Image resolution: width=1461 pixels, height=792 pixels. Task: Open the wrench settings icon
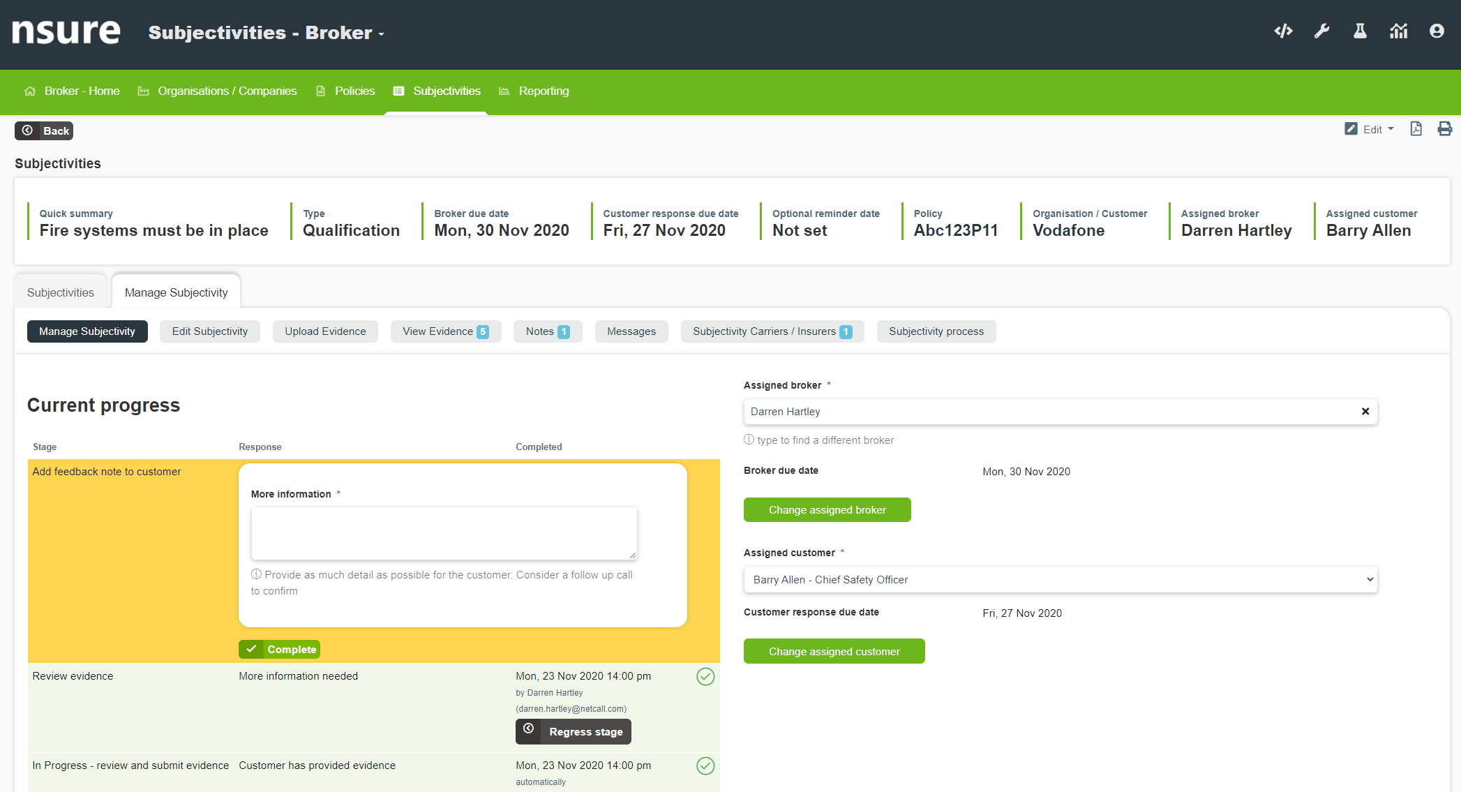[1321, 31]
